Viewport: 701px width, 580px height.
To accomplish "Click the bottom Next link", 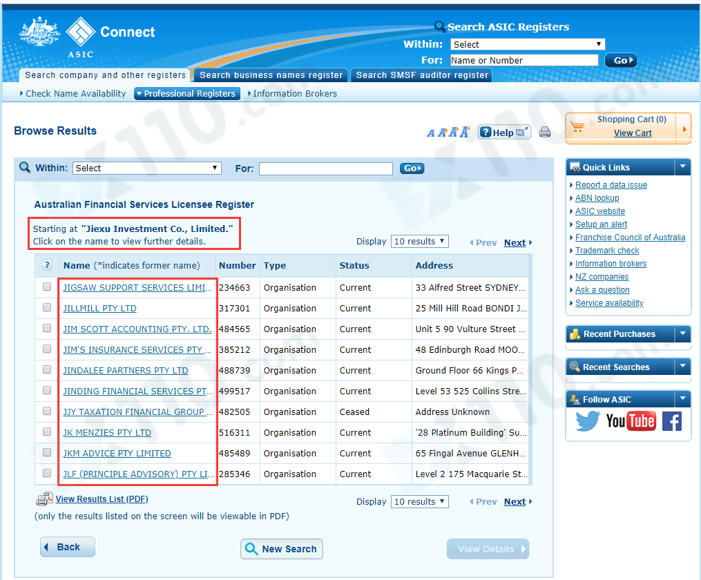I will 515,501.
